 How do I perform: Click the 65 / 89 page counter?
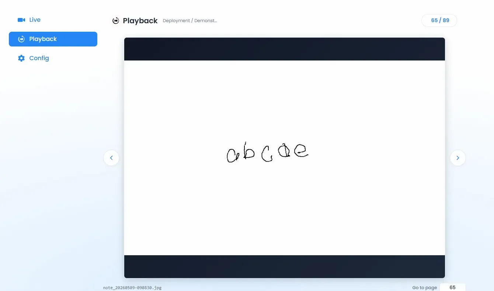pyautogui.click(x=439, y=21)
